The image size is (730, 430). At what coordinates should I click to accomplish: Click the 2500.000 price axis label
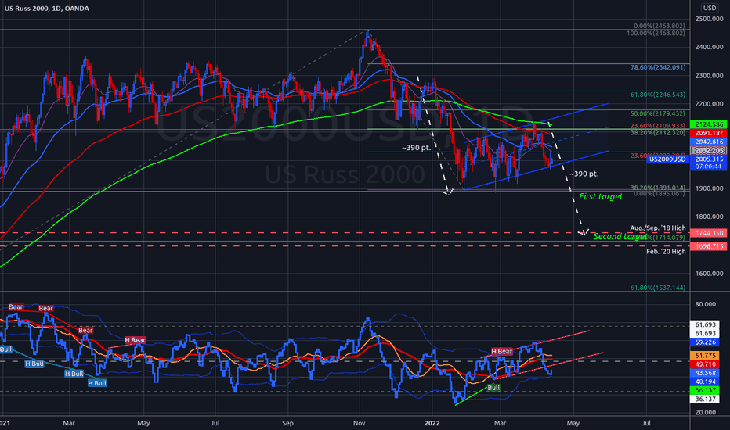[x=709, y=19]
